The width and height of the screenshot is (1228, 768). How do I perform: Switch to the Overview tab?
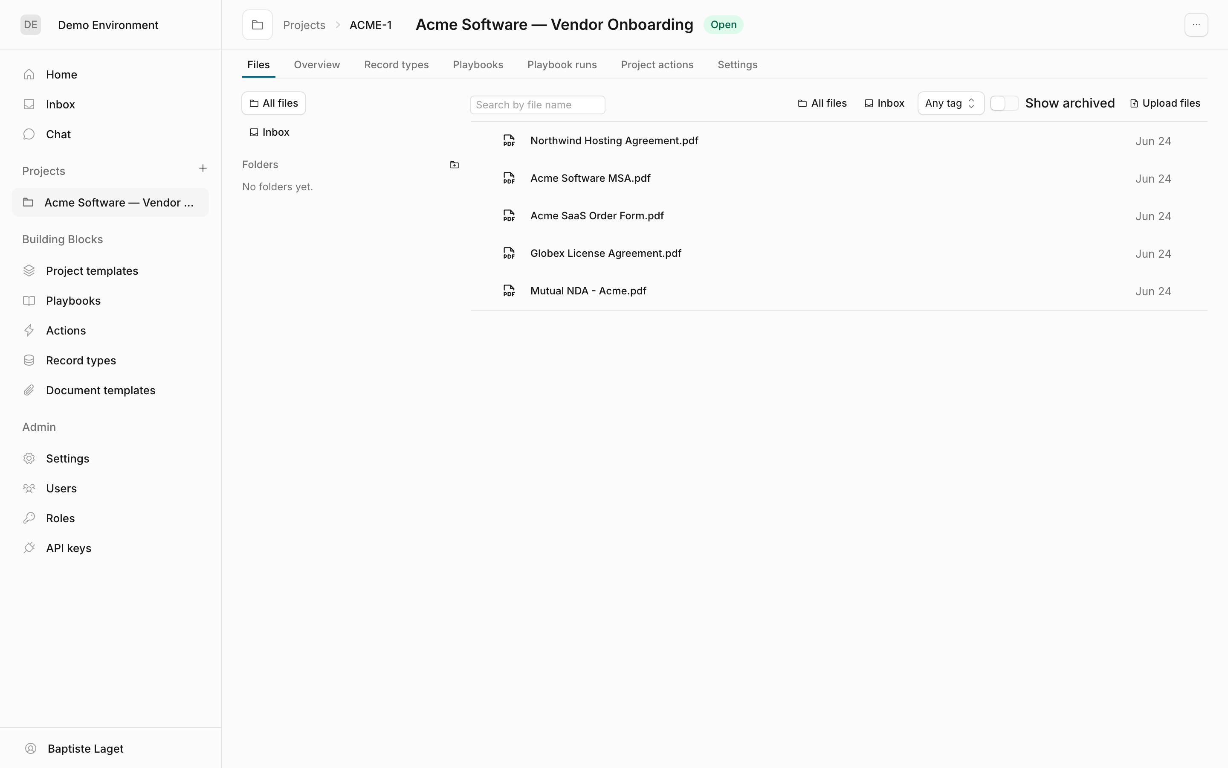coord(317,64)
